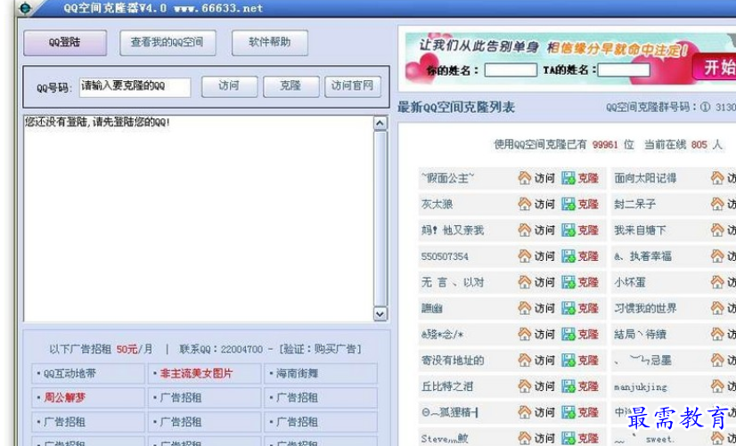
Task: Click clone disk icon for 寄没有地址的
Action: 568,361
